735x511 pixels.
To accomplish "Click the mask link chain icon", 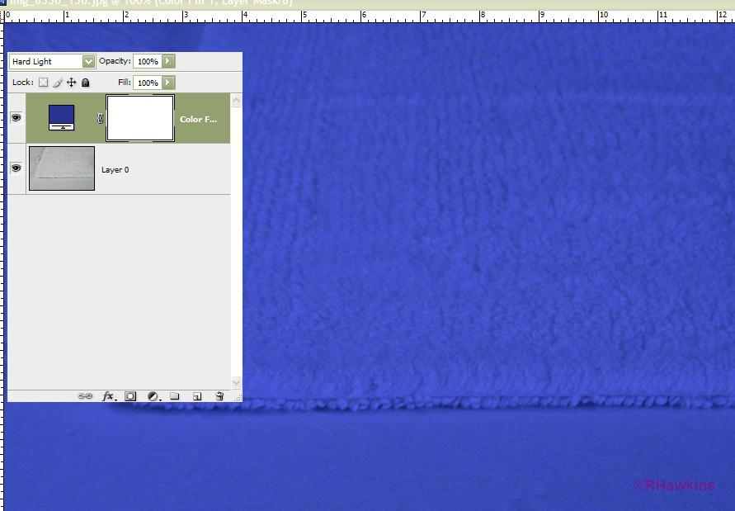I will tap(101, 119).
